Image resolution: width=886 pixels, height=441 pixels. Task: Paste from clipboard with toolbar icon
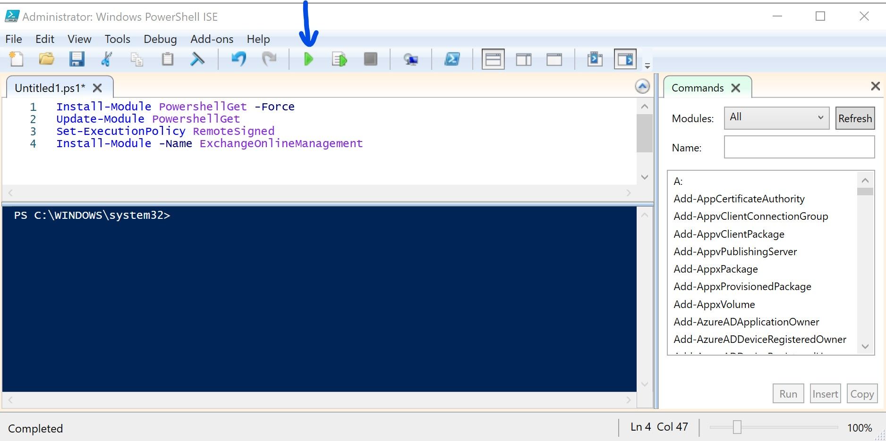167,59
